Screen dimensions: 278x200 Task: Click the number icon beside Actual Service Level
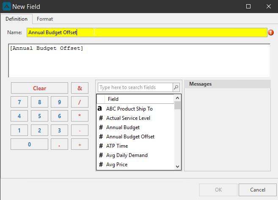click(x=101, y=118)
